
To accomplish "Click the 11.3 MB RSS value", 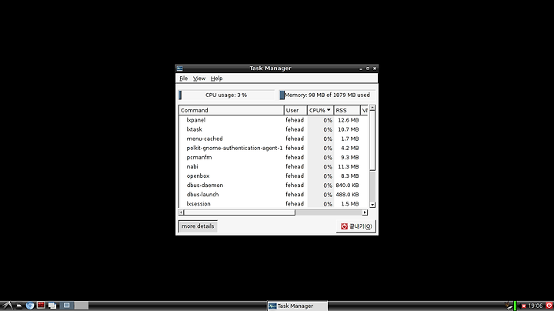I will point(348,166).
